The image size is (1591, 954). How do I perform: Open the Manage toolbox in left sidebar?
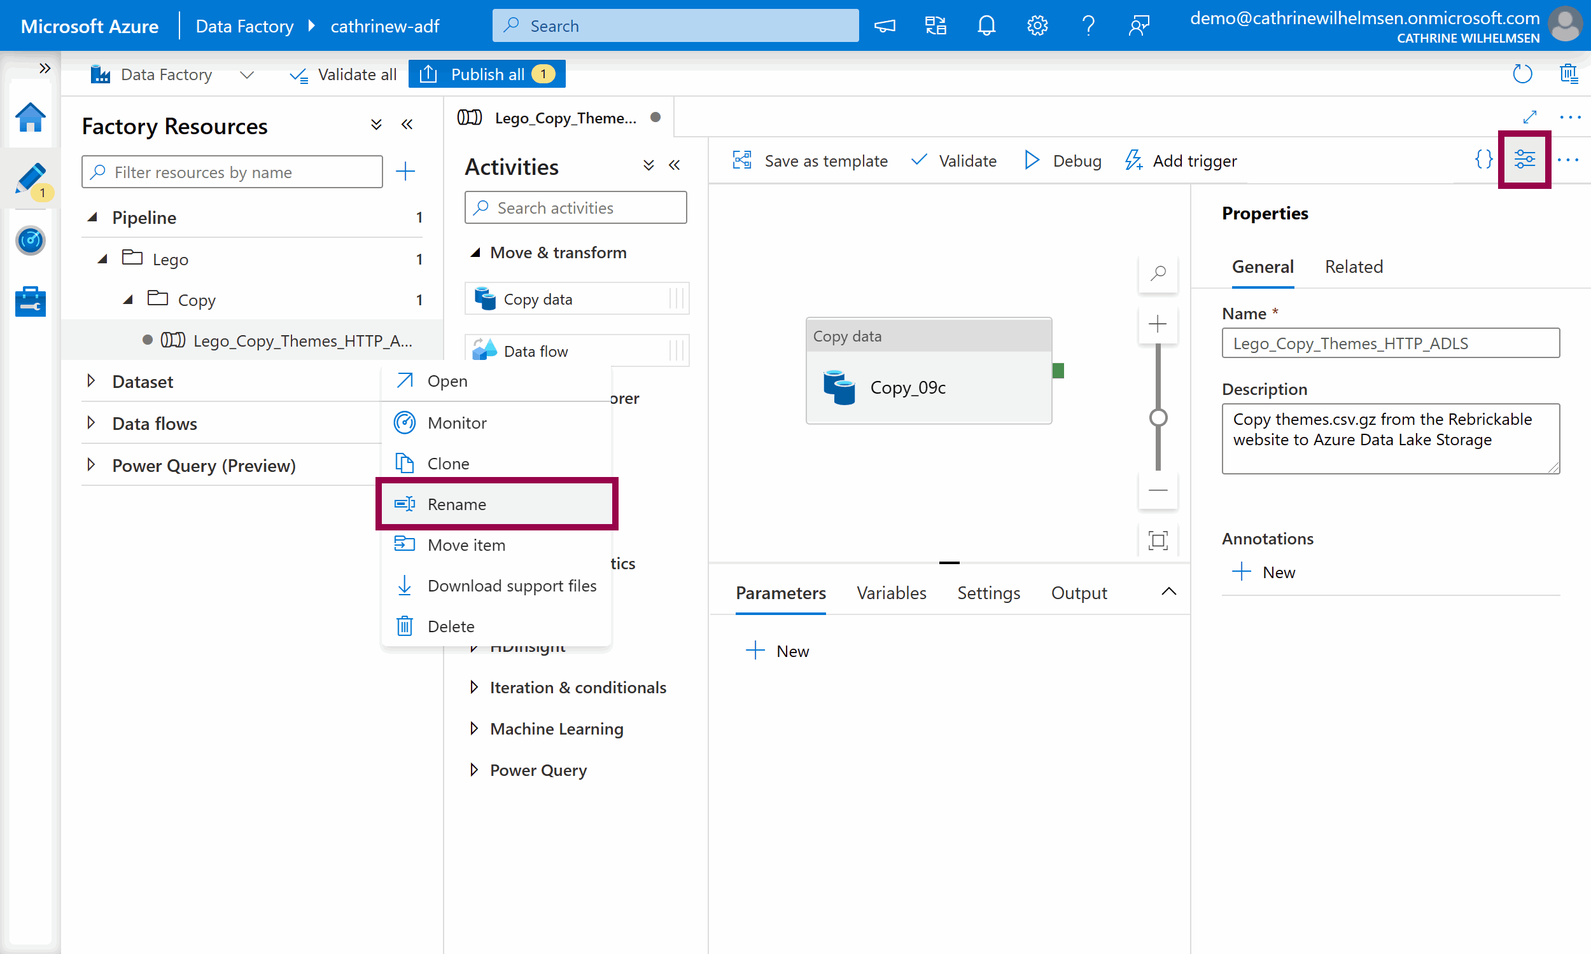coord(30,301)
